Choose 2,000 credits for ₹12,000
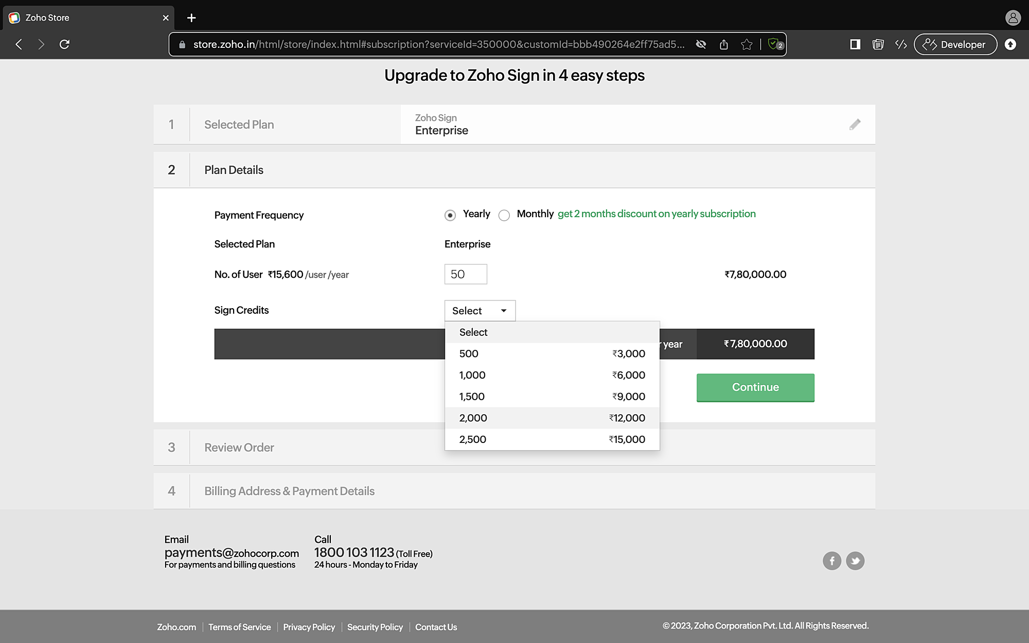 (x=552, y=418)
